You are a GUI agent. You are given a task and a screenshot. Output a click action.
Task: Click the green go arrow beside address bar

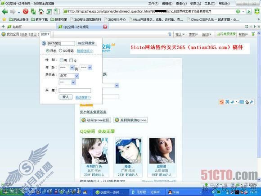tap(249, 12)
